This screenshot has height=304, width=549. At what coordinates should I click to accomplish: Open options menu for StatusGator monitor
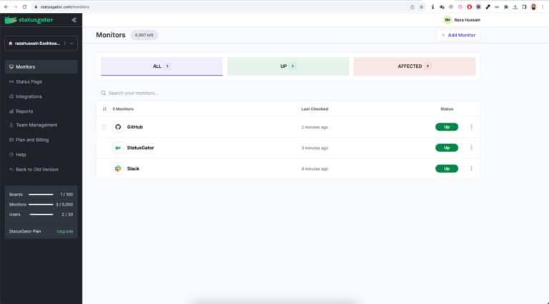click(x=471, y=148)
